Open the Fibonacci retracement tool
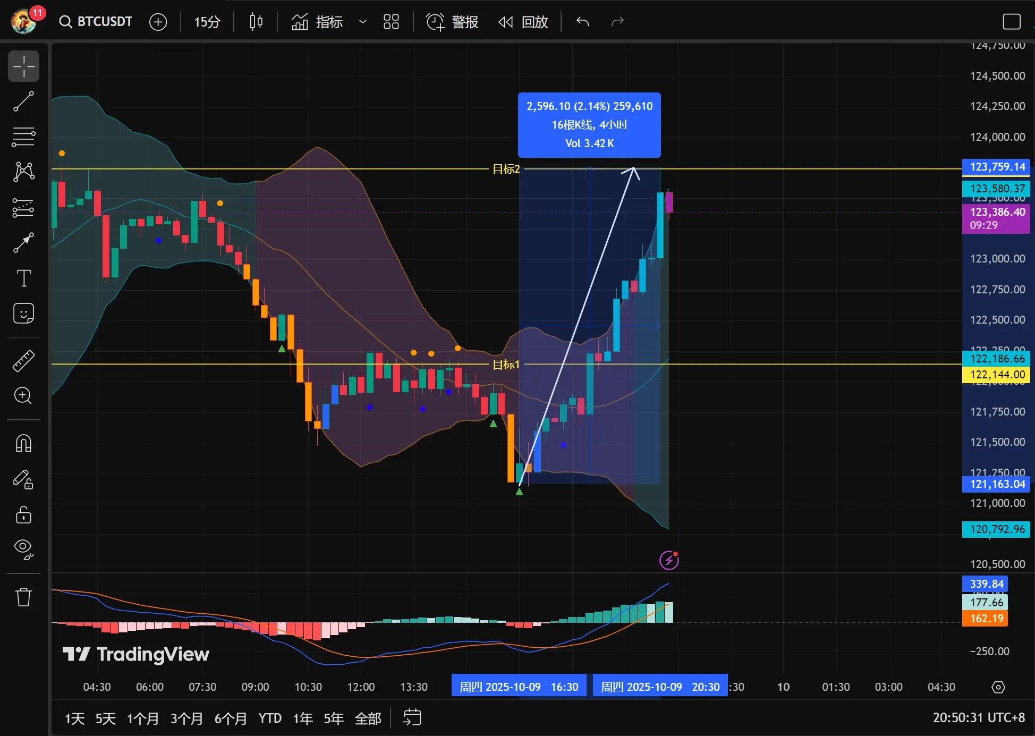 click(x=23, y=137)
